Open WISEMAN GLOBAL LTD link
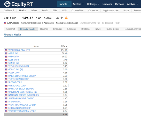Viewport: 141px width, 118px height. tap(19, 50)
